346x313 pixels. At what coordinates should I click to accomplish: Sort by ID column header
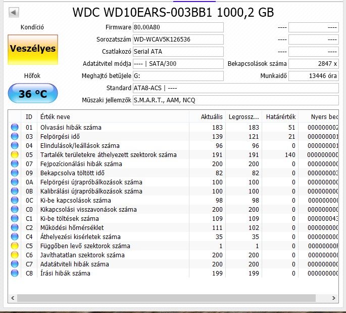pyautogui.click(x=29, y=117)
